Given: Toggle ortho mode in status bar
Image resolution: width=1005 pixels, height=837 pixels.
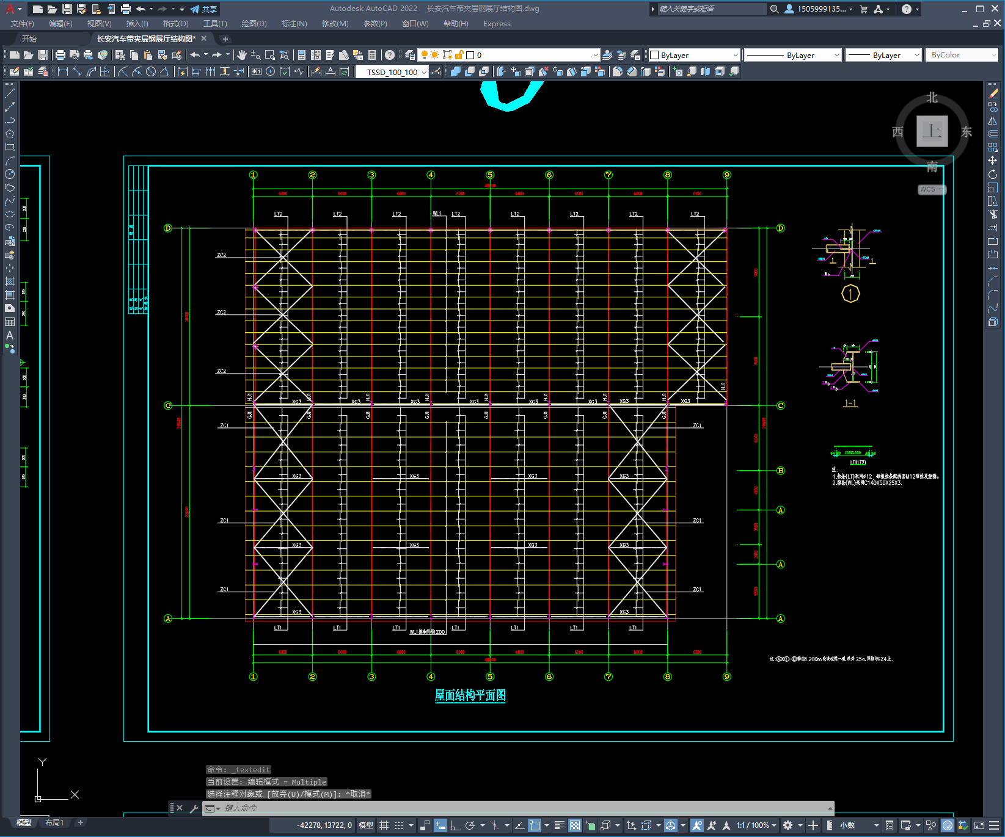Looking at the screenshot, I should click(x=455, y=825).
